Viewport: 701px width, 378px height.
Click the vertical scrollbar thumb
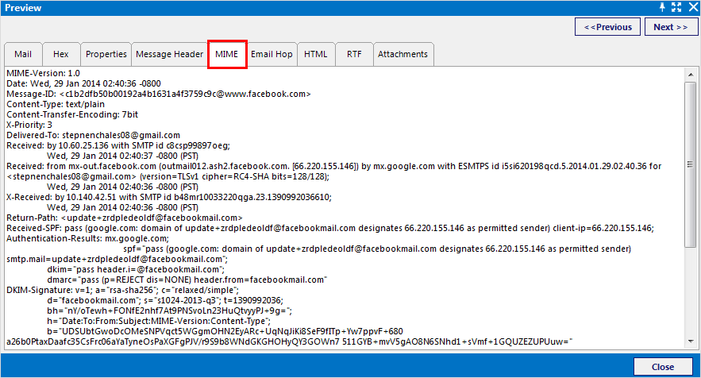[690, 164]
